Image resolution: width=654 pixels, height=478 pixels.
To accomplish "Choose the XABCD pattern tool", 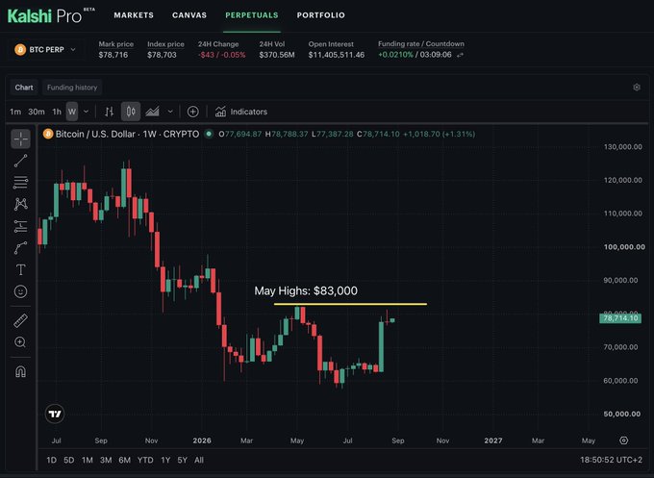I will point(20,204).
